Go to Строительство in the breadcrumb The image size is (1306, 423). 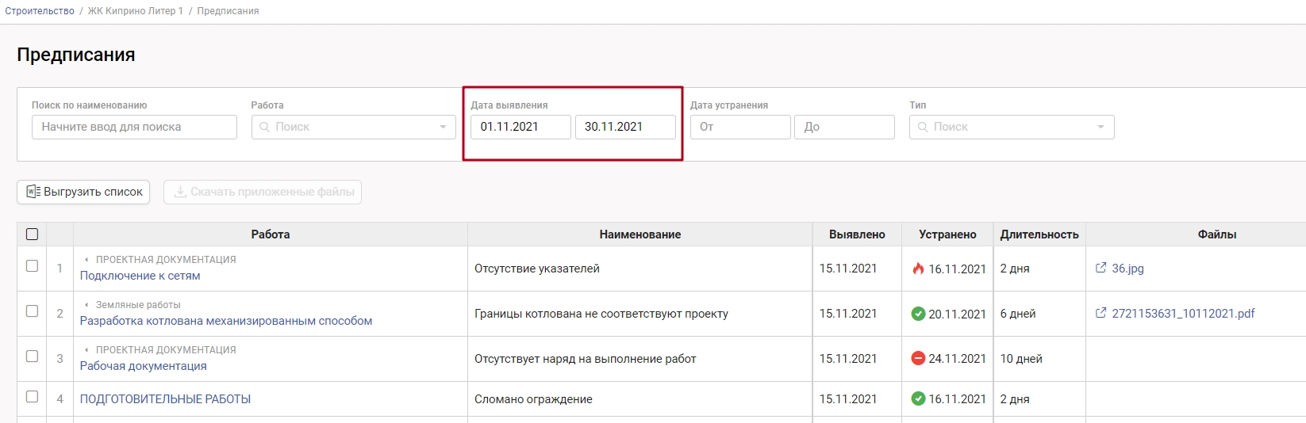(40, 11)
